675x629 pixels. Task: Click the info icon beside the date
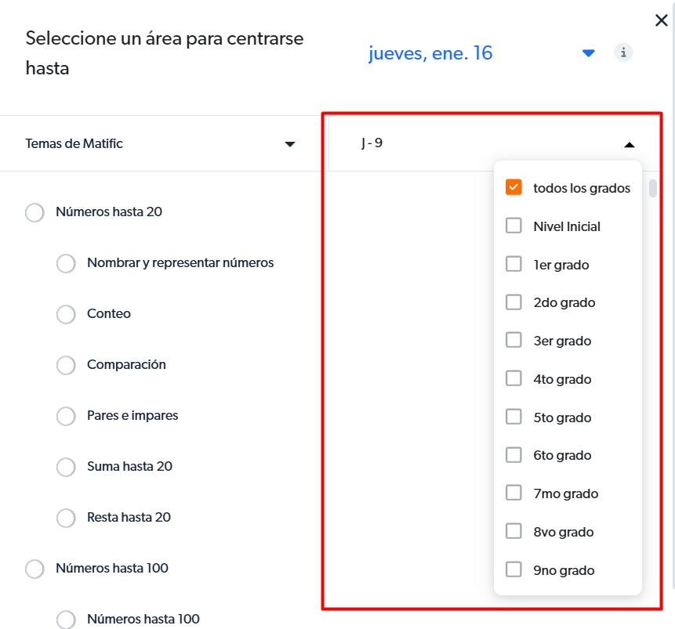click(623, 52)
